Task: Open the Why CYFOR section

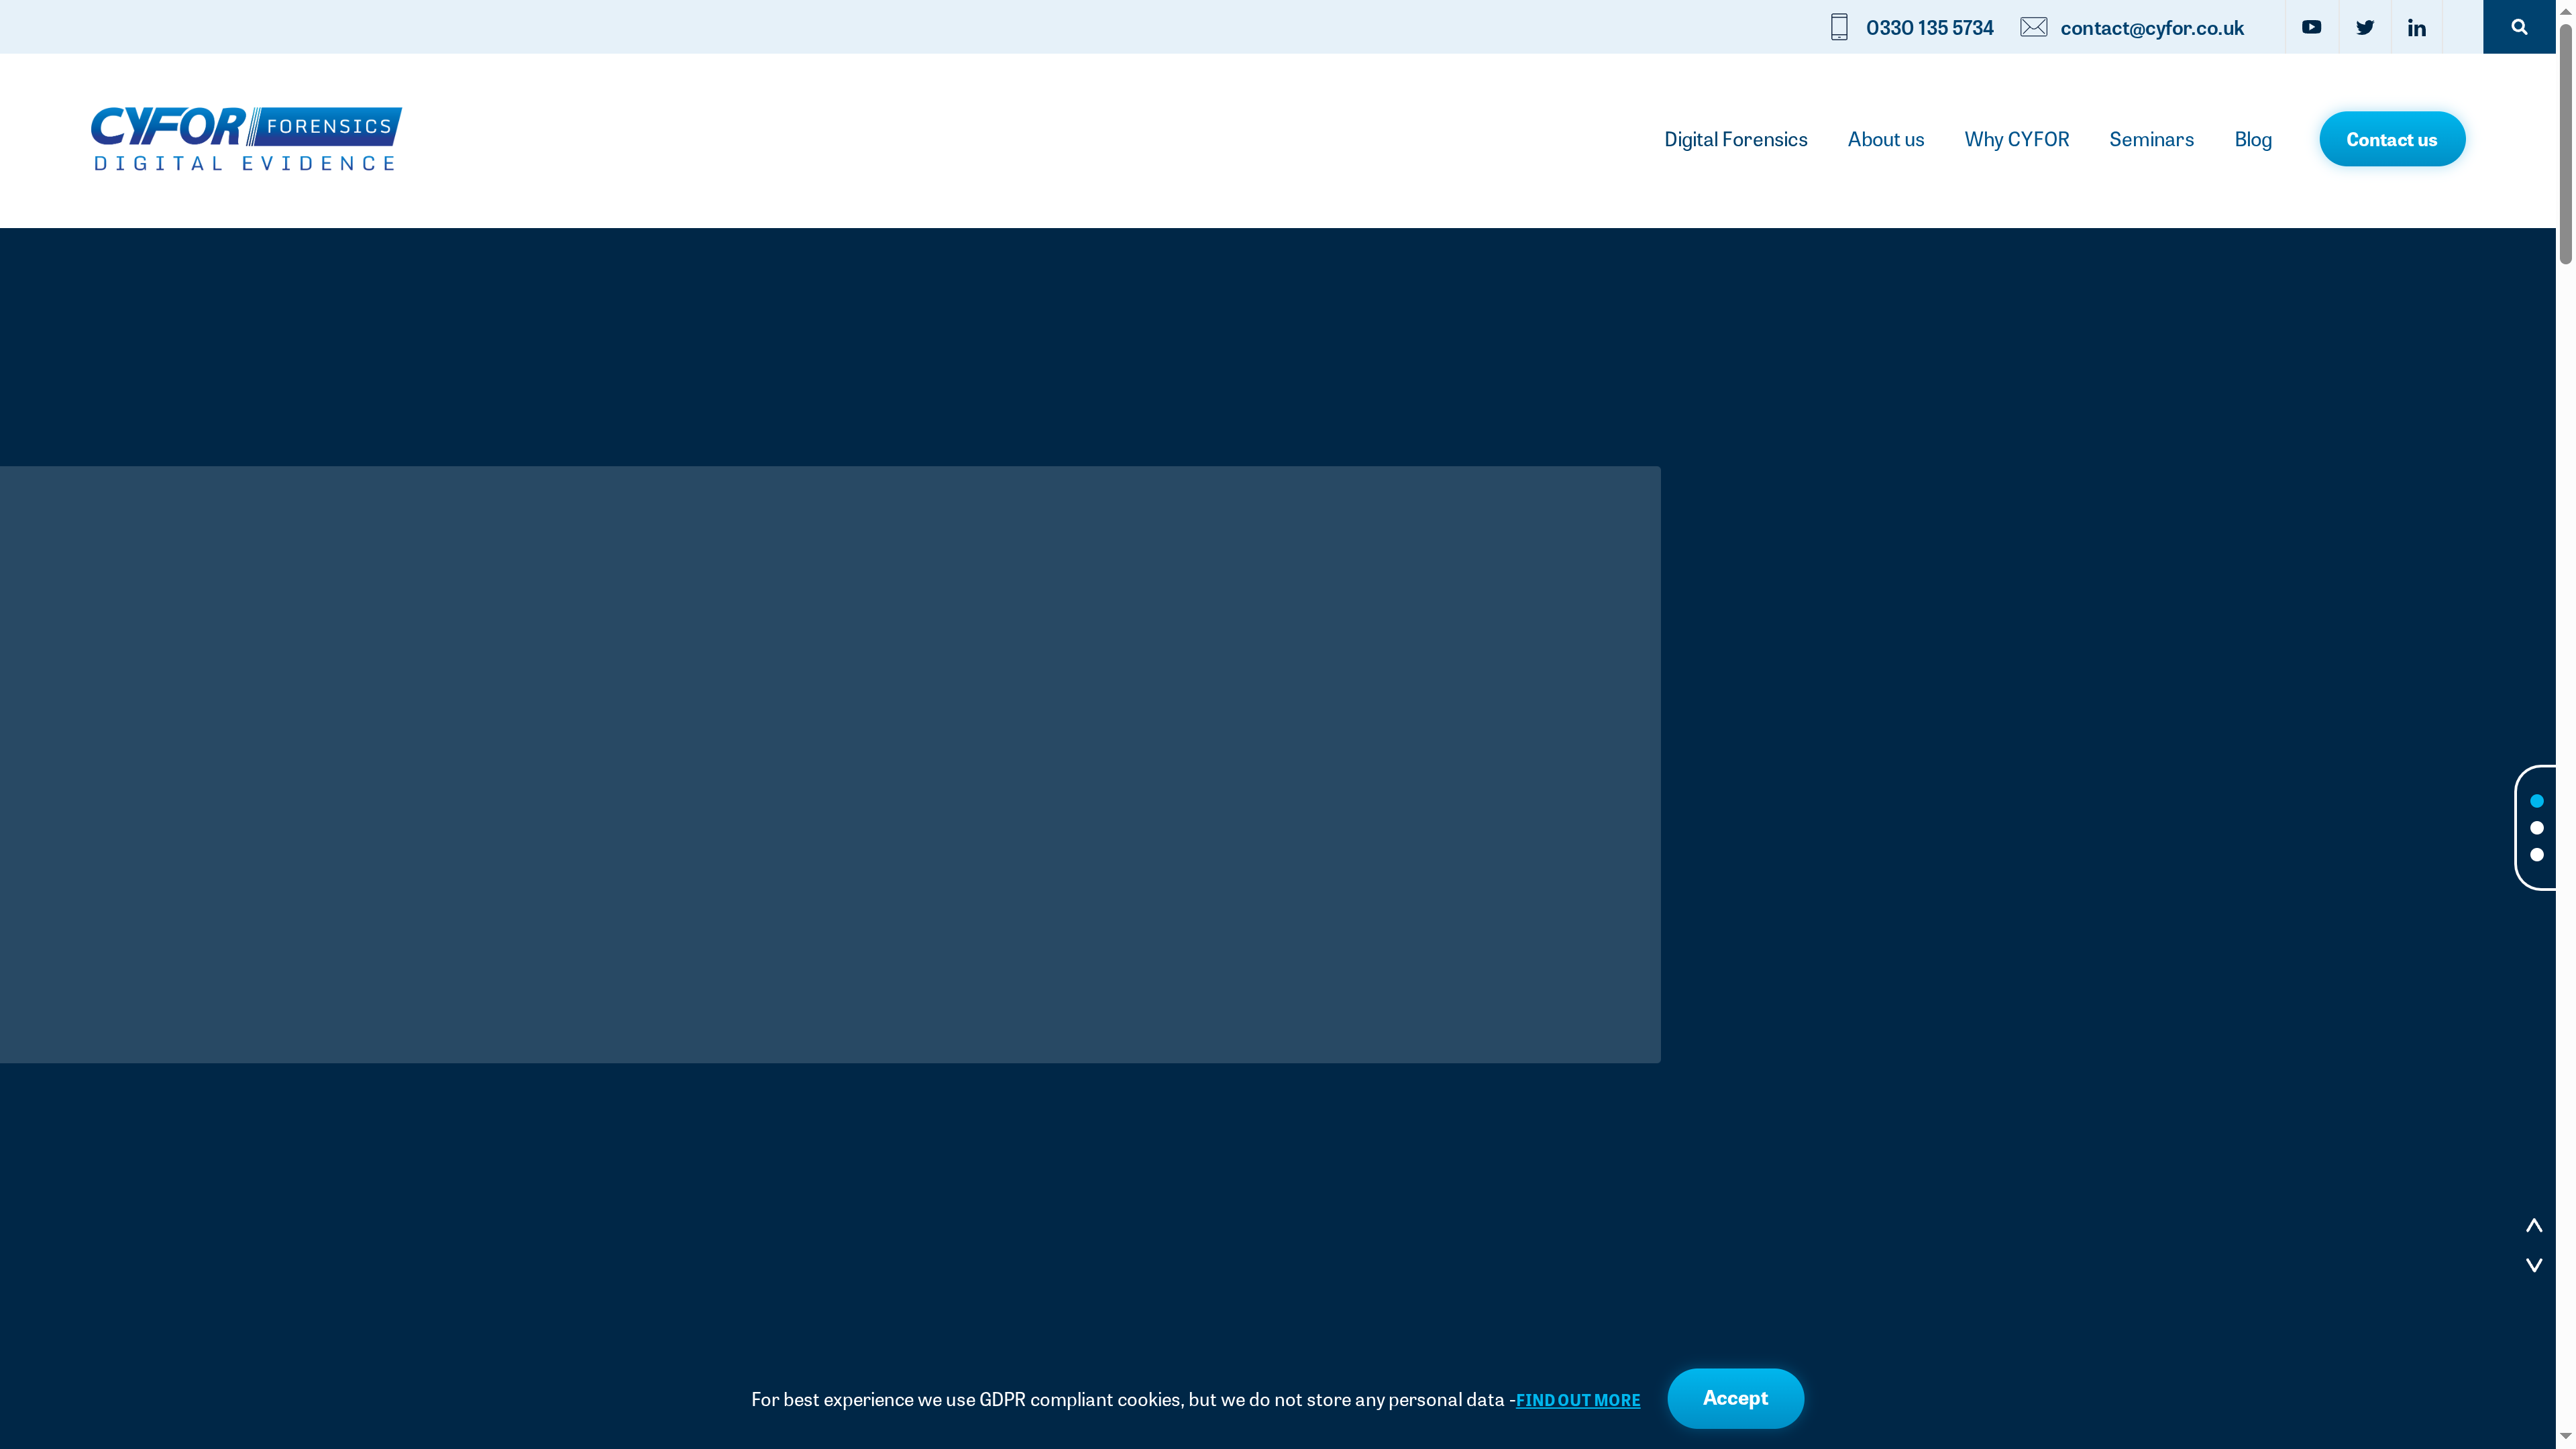Action: (2016, 139)
